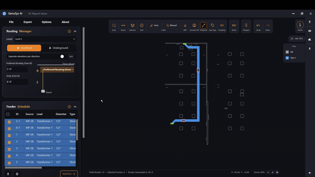Open the Options menu
Screen dimensions: 315x177
coord(46,22)
